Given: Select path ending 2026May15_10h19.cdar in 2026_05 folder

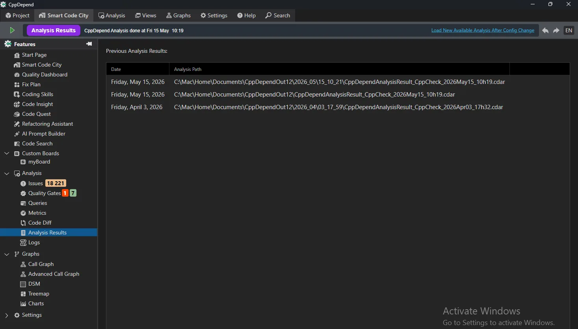Looking at the screenshot, I should (339, 82).
